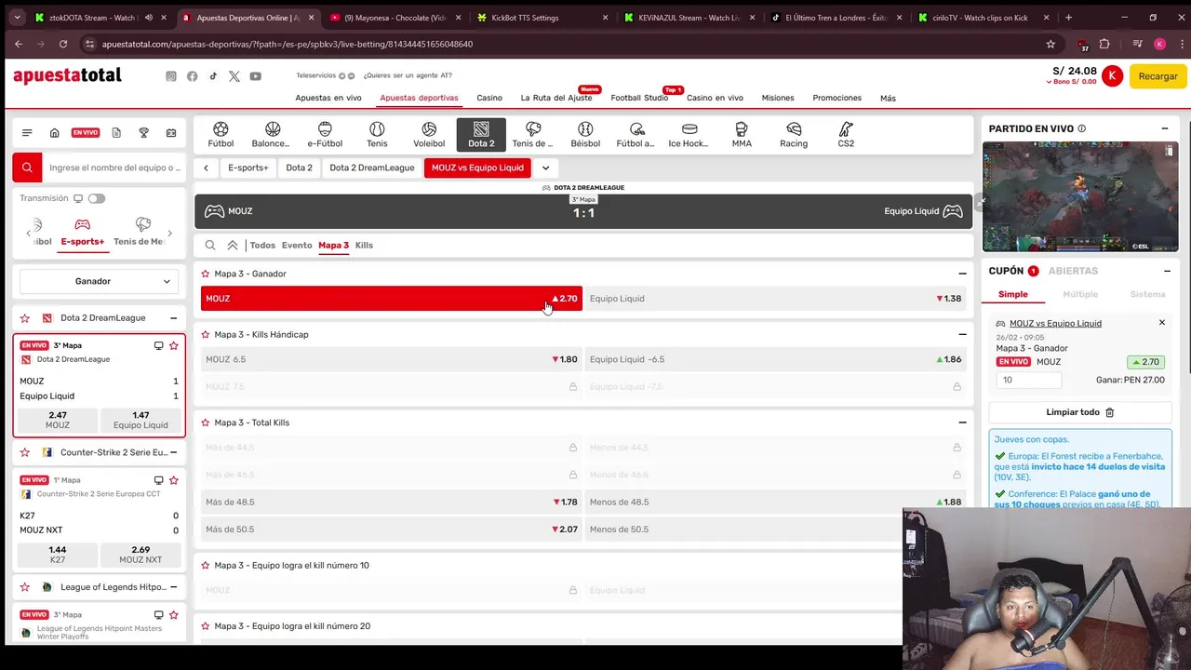Select the Más de 48.5 odds 1.78
The image size is (1191, 670).
pyautogui.click(x=392, y=502)
